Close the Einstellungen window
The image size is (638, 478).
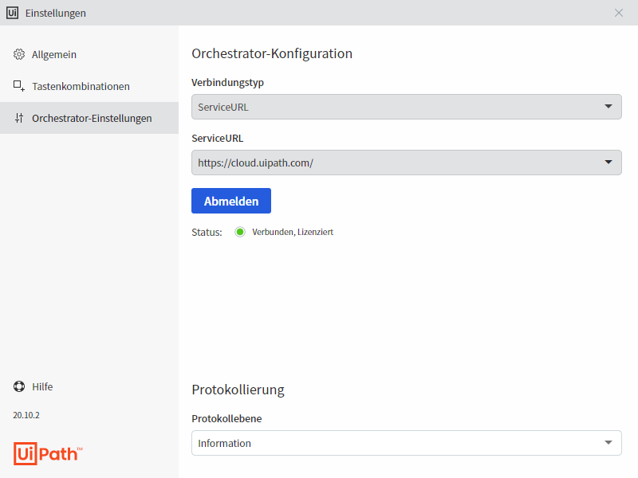[619, 13]
